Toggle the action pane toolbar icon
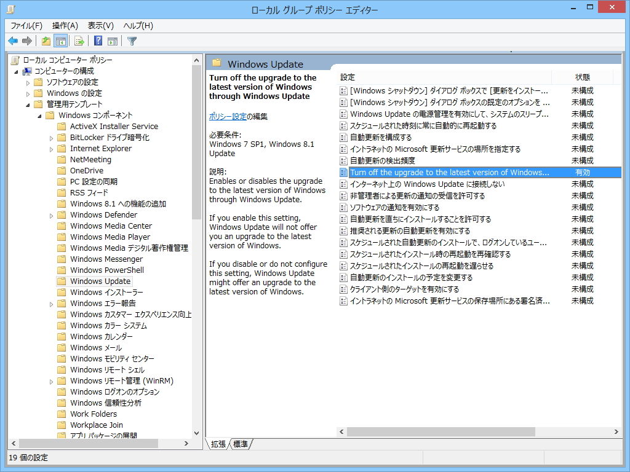The image size is (630, 472). [x=113, y=41]
